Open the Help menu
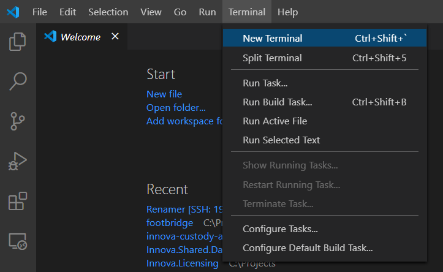 pyautogui.click(x=287, y=12)
